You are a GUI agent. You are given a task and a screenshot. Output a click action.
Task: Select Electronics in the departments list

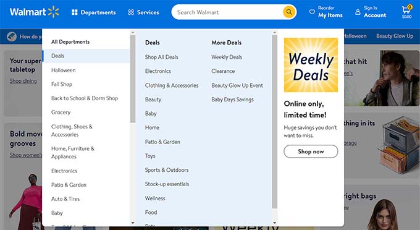point(64,171)
